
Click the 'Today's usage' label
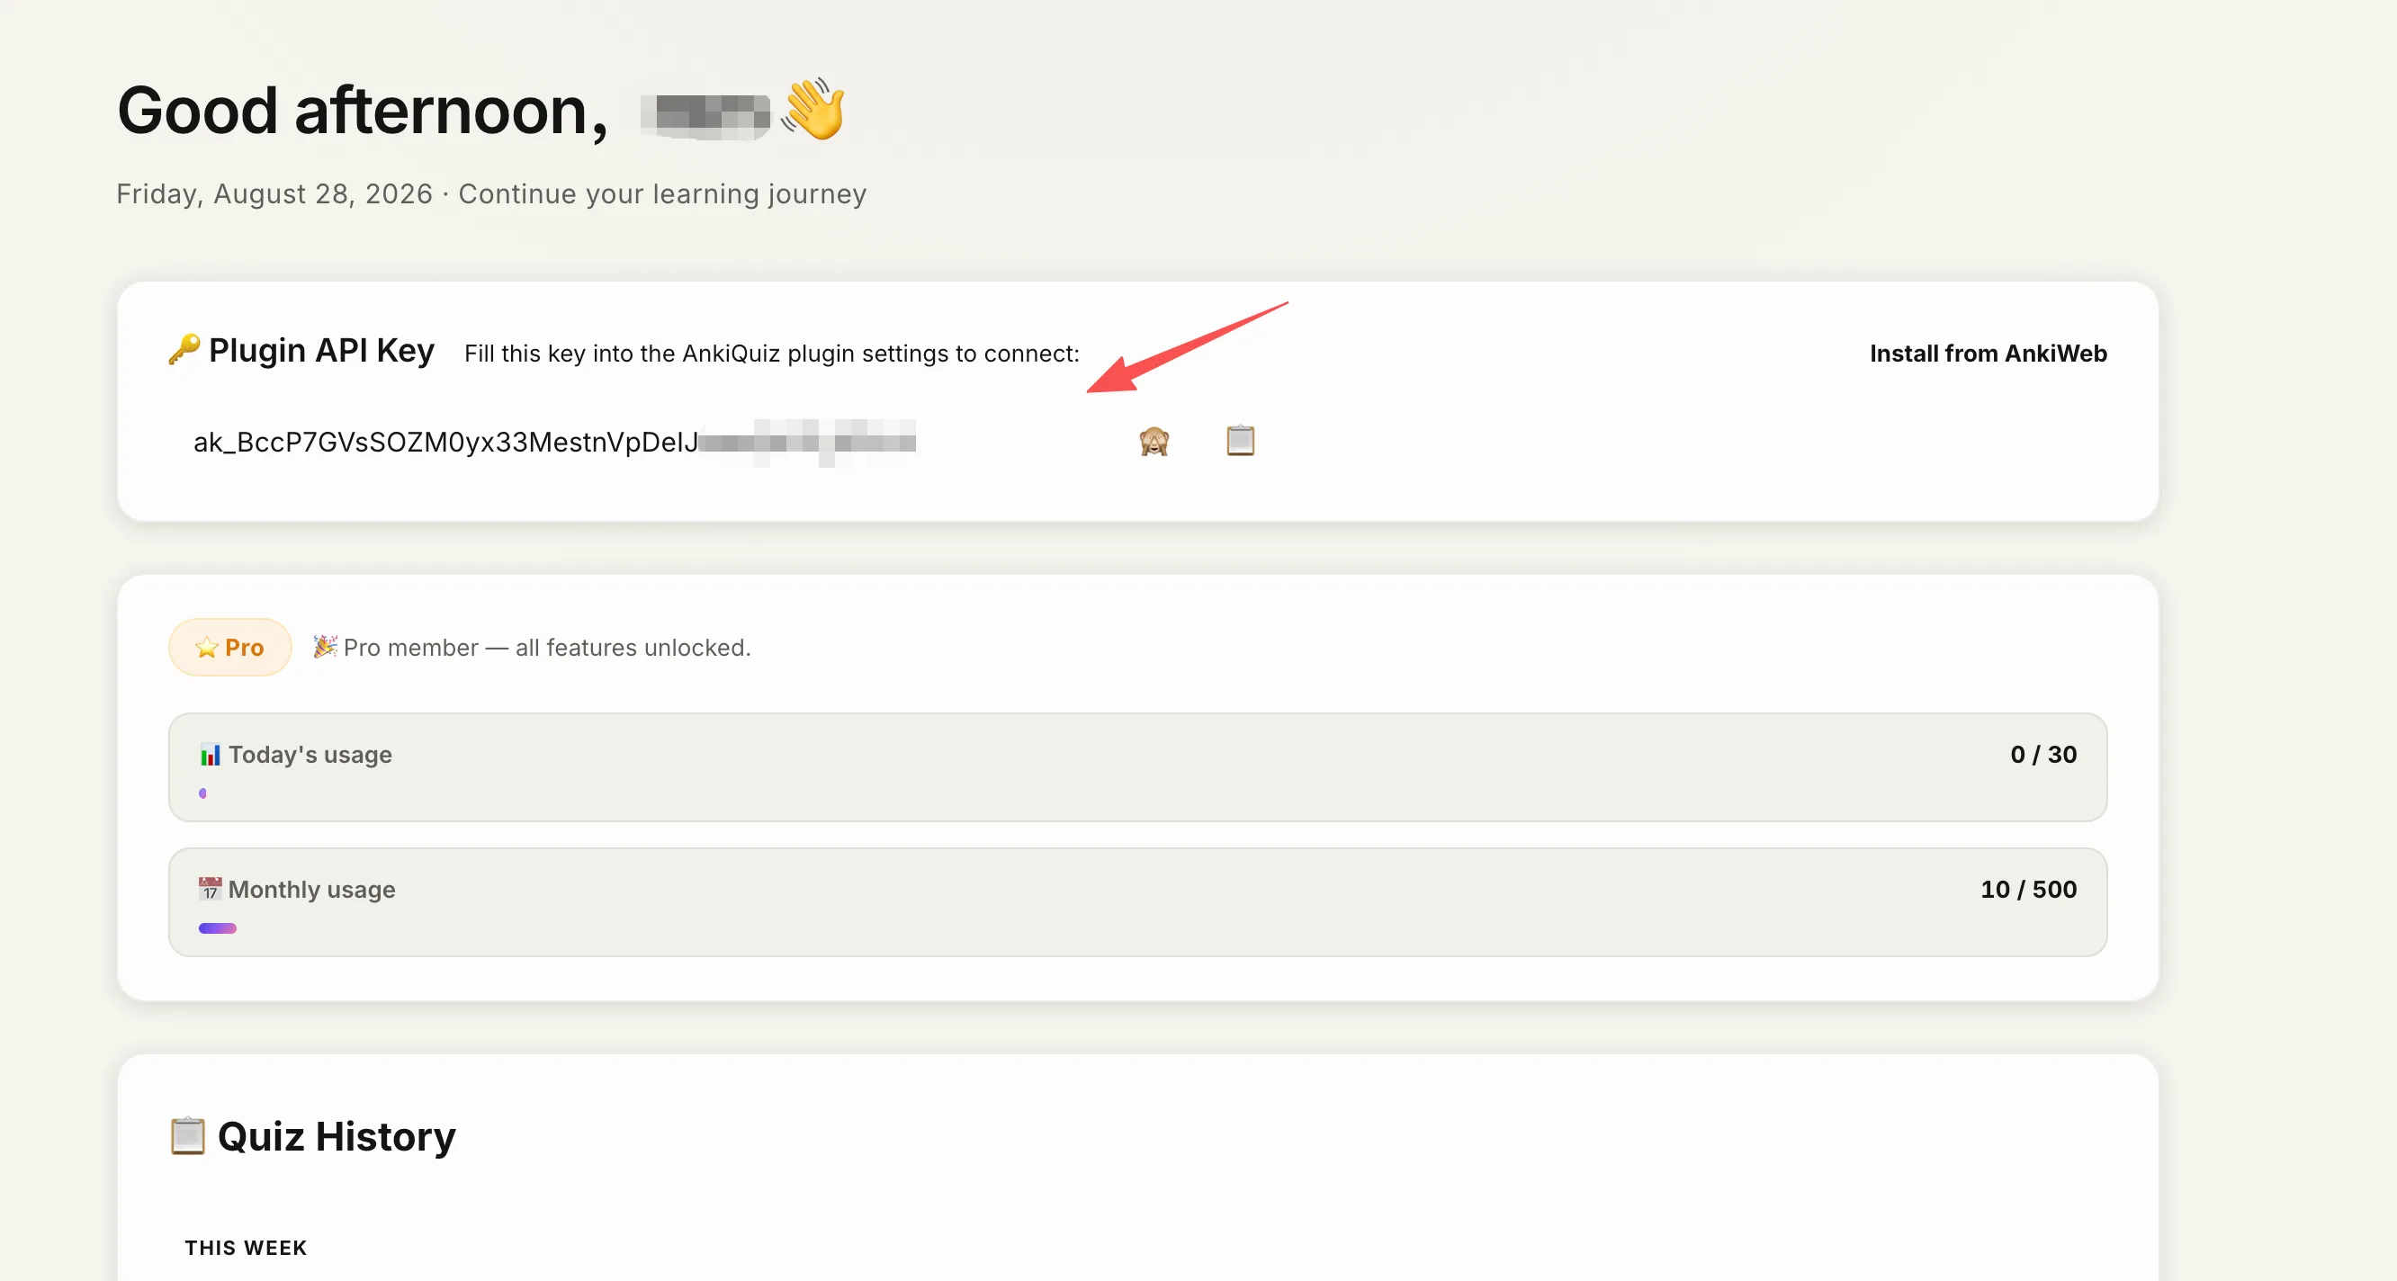click(310, 755)
